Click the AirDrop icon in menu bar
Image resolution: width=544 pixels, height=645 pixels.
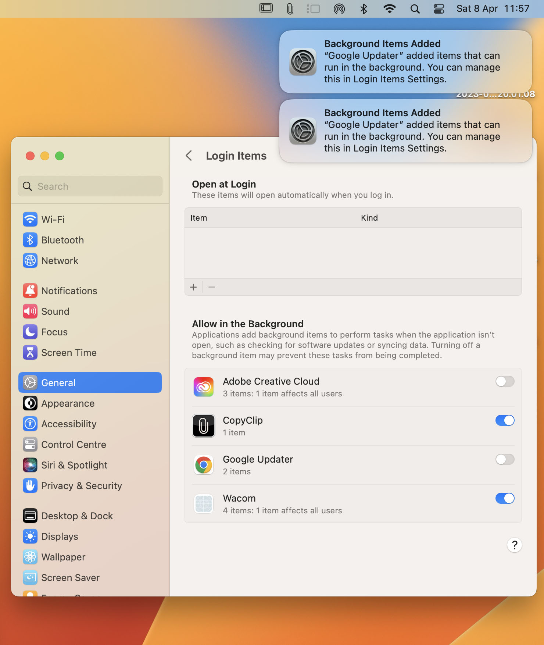[x=339, y=9]
